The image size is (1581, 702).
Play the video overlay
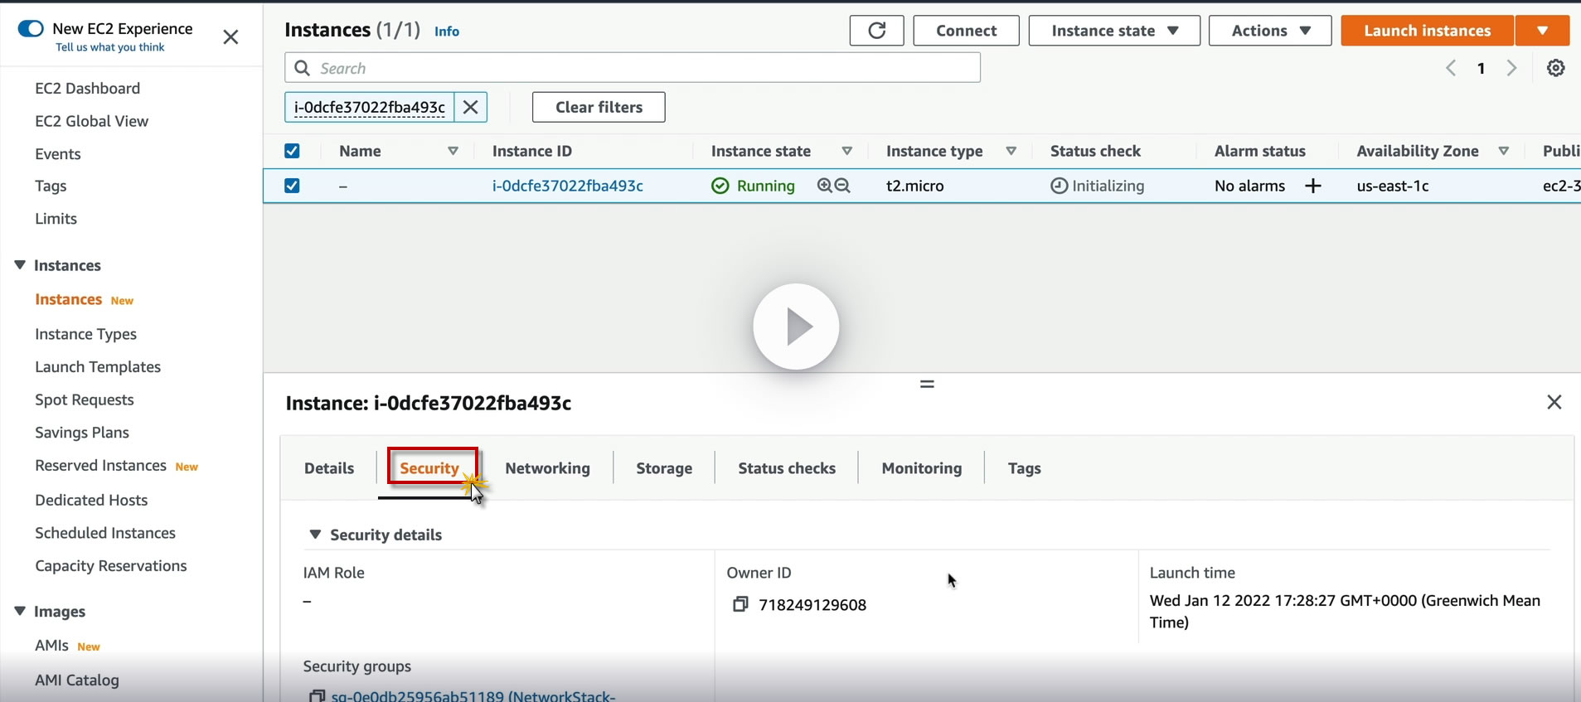[x=796, y=327]
